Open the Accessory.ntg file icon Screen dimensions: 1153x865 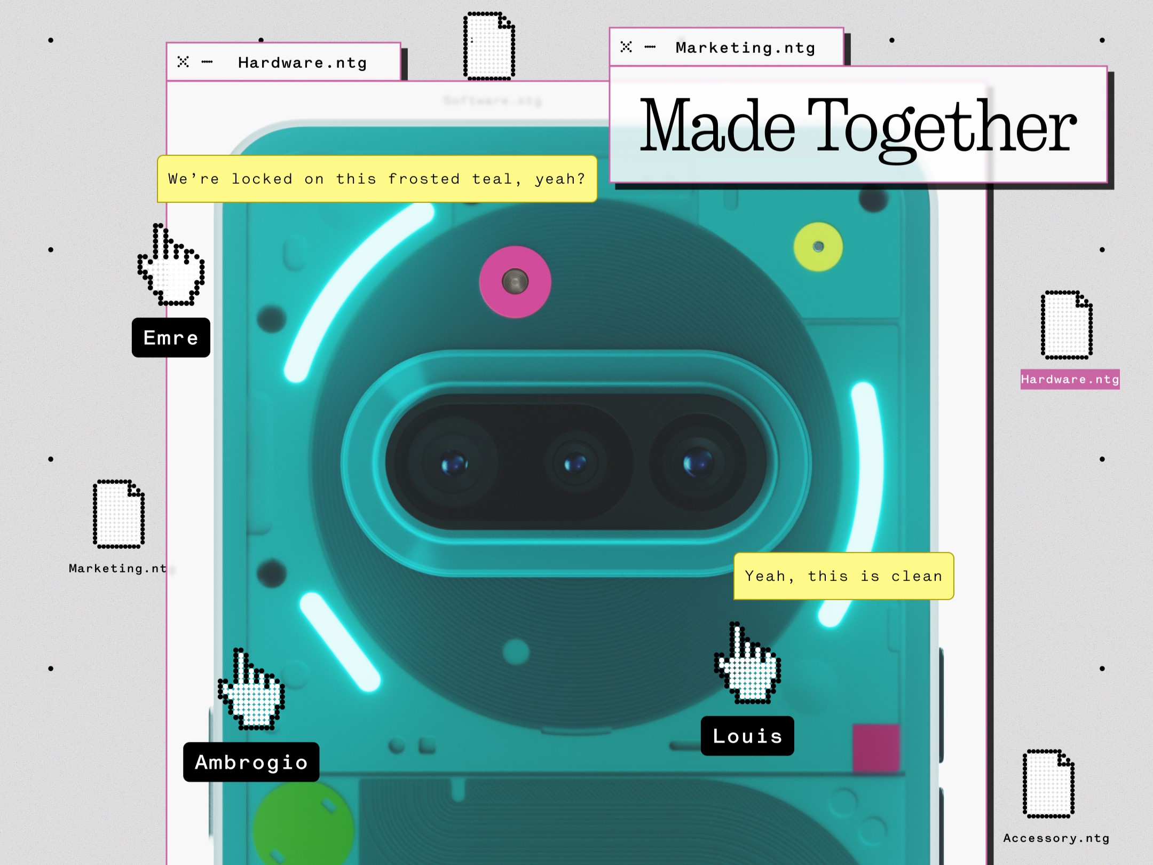(x=1048, y=784)
